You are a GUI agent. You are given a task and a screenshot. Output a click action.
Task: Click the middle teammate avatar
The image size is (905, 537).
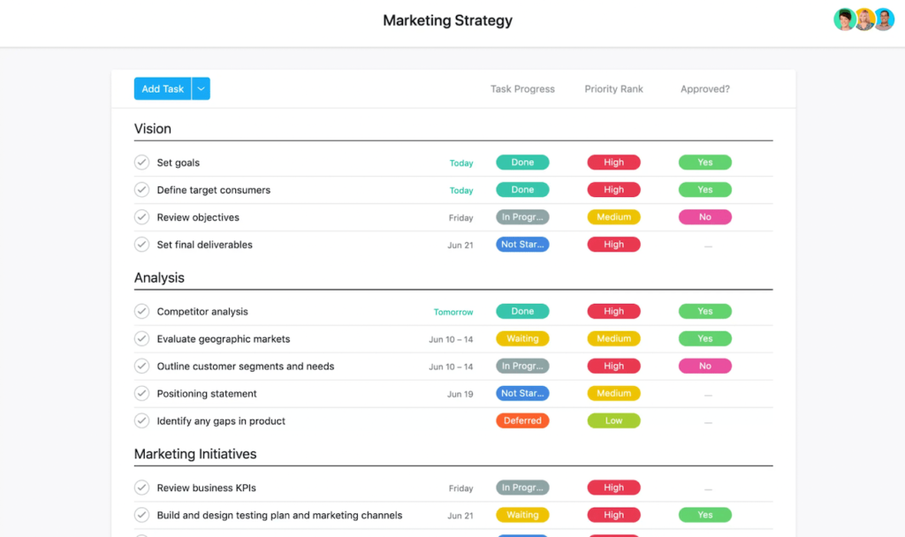click(863, 19)
